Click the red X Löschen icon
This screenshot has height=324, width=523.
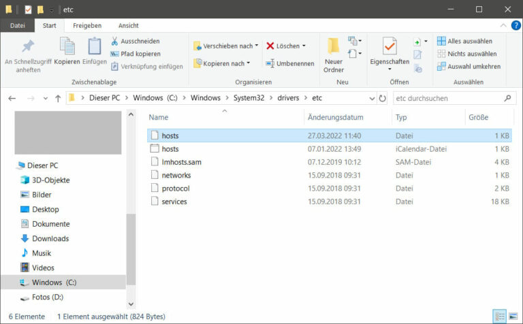pos(270,46)
